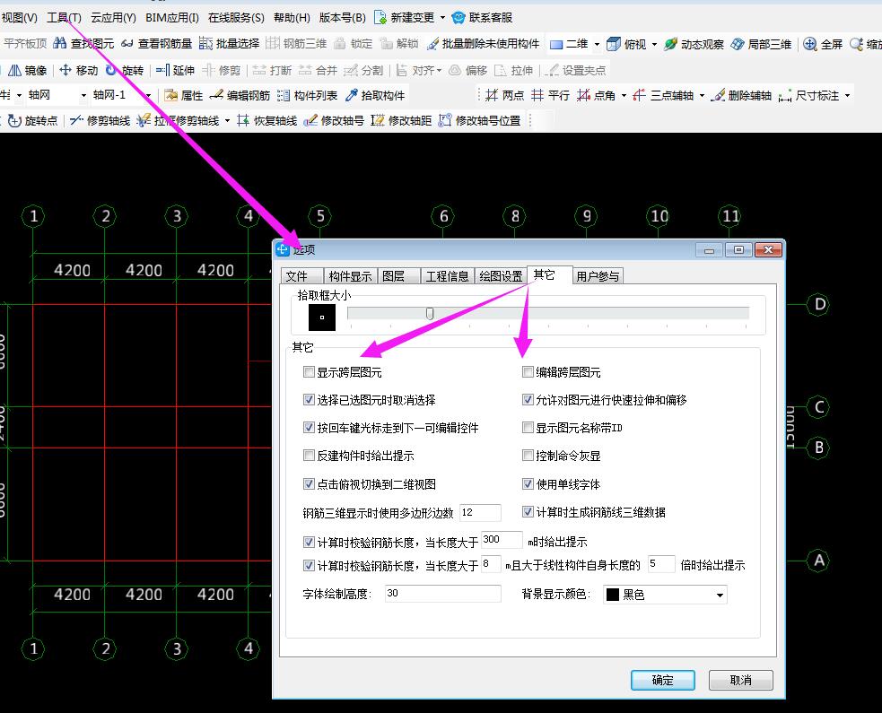This screenshot has height=713, width=882.
Task: Open BIM应用(I) menu
Action: coord(171,17)
